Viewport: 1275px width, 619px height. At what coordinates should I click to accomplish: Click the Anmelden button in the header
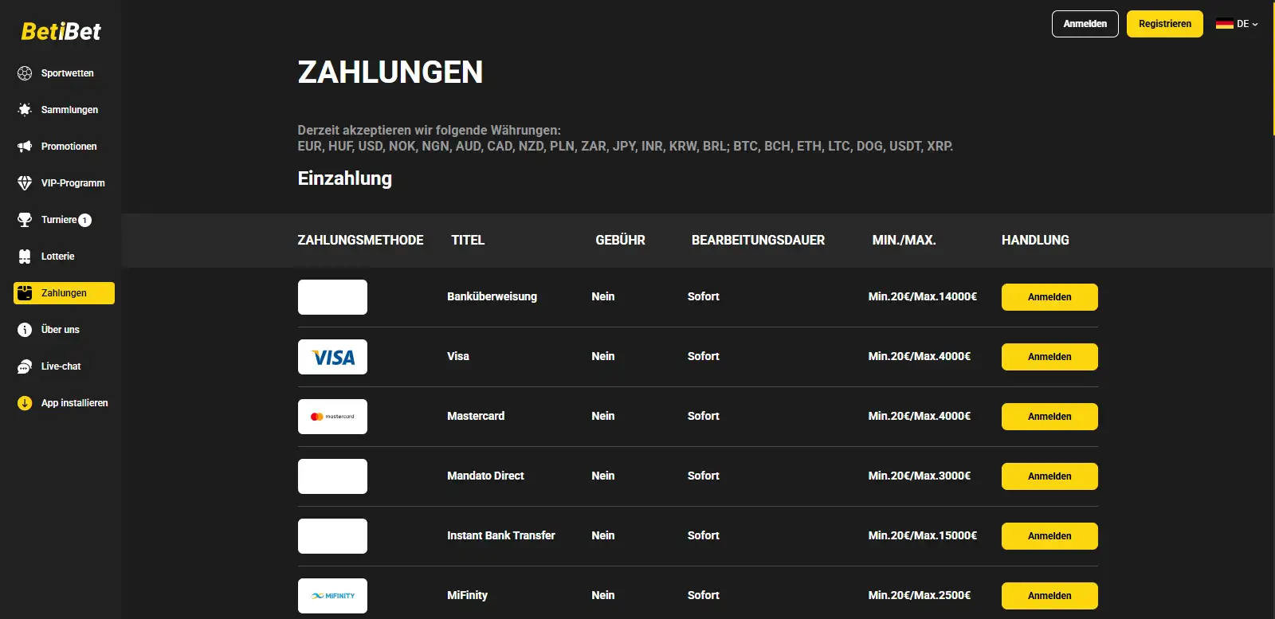pyautogui.click(x=1085, y=24)
